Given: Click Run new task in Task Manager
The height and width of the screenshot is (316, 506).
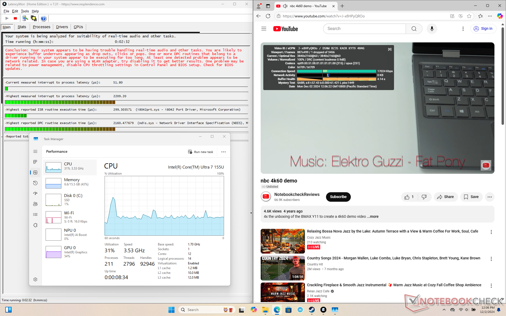Looking at the screenshot, I should pyautogui.click(x=201, y=152).
